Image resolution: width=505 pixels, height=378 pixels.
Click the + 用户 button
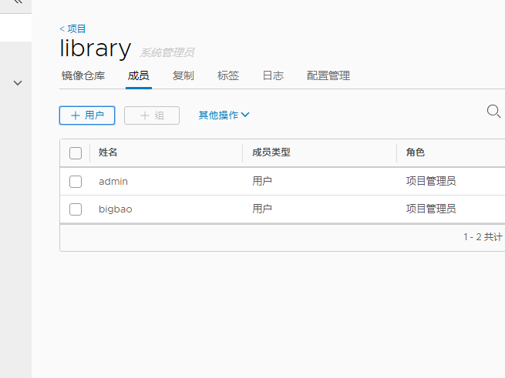87,115
